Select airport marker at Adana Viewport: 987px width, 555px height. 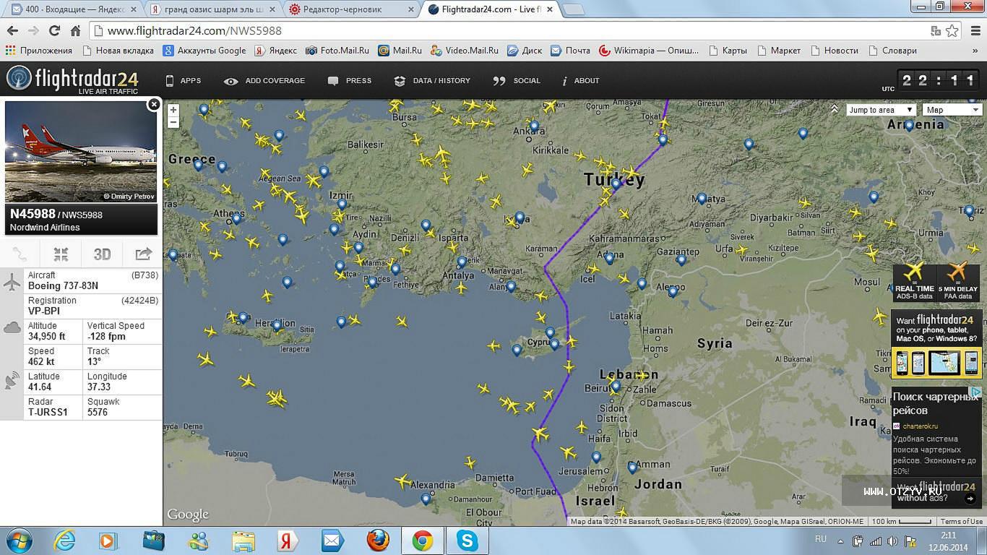(x=610, y=259)
